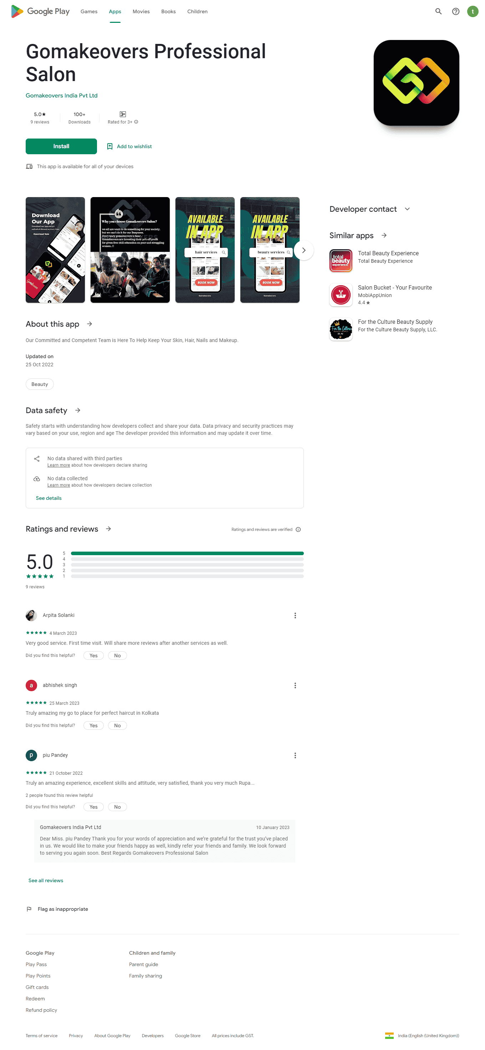Click the Google Play logo
This screenshot has height=1050, width=485.
40,11
